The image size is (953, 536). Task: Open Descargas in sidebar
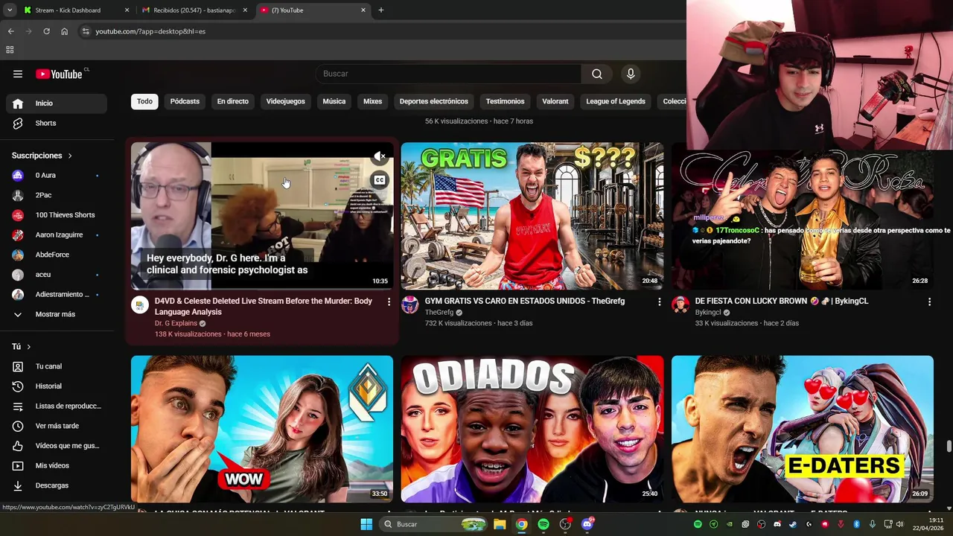[57, 485]
